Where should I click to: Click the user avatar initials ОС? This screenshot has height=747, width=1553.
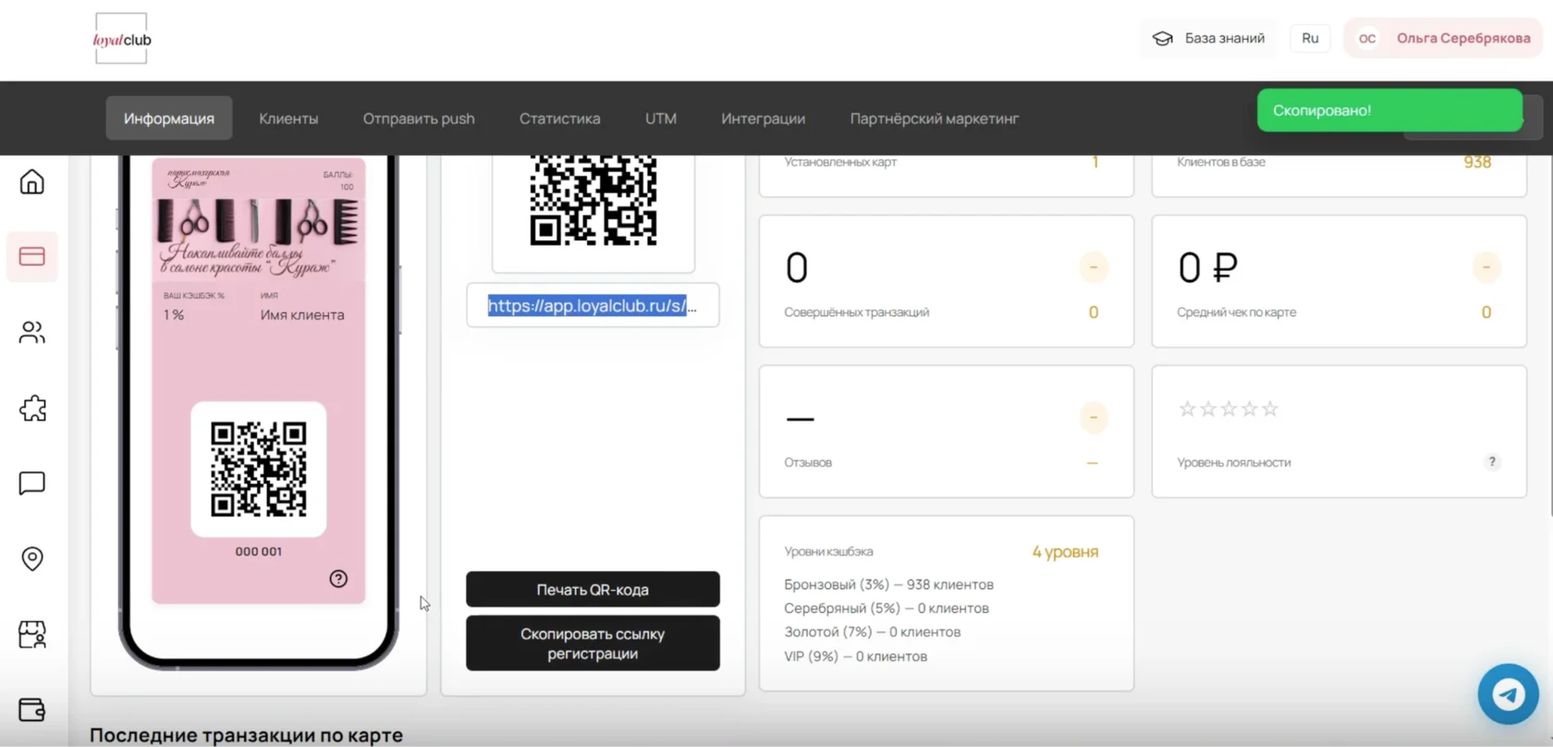tap(1367, 38)
